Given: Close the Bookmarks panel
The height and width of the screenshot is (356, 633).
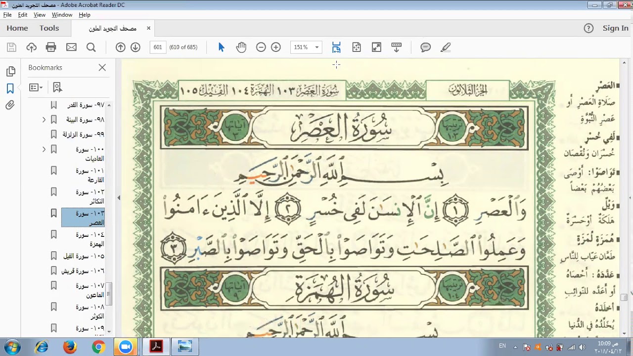Looking at the screenshot, I should click(102, 68).
